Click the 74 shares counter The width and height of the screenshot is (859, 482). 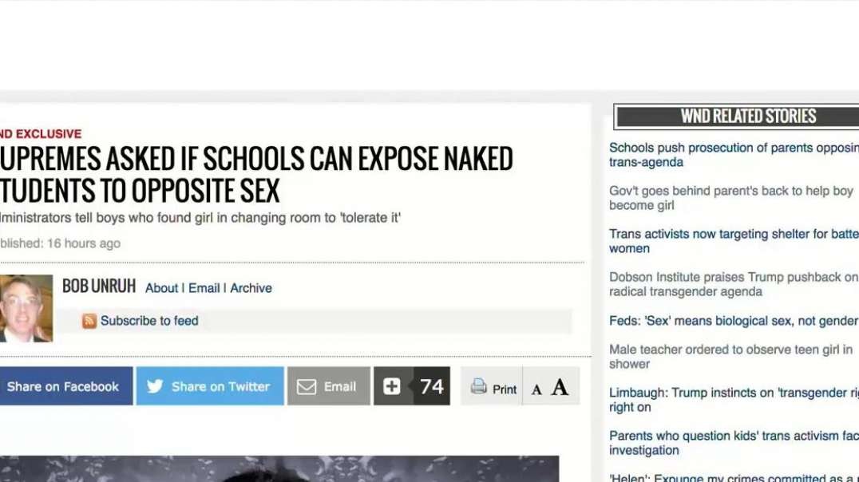[432, 387]
